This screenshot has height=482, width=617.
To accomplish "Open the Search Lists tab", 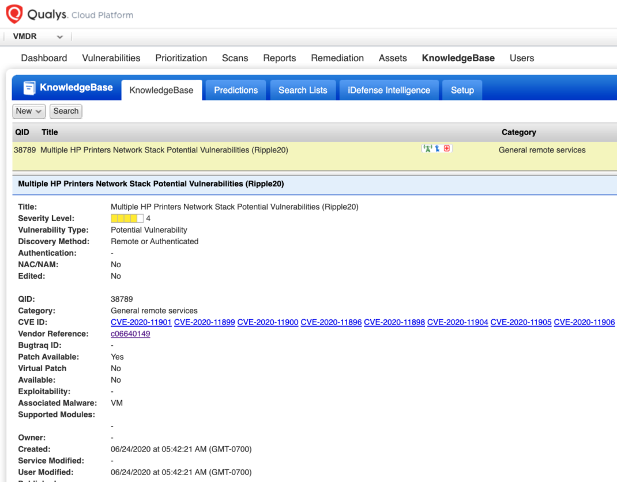I will (x=303, y=90).
